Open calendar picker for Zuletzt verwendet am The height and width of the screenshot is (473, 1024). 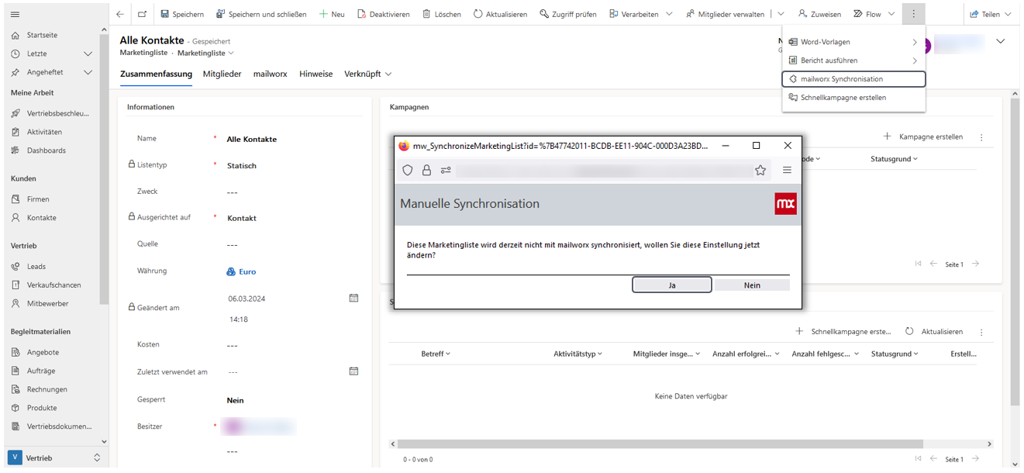353,371
